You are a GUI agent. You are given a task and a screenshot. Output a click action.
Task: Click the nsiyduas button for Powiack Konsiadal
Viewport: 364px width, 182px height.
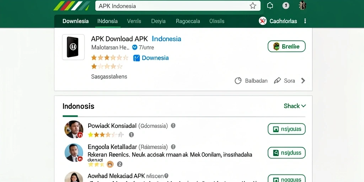[287, 129]
